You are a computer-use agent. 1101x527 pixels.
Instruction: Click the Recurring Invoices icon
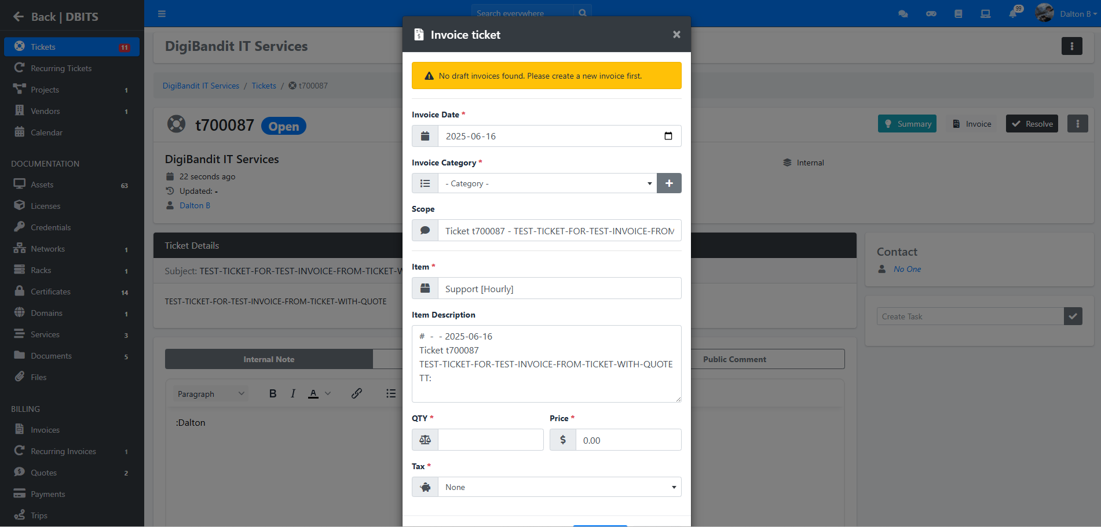point(20,451)
